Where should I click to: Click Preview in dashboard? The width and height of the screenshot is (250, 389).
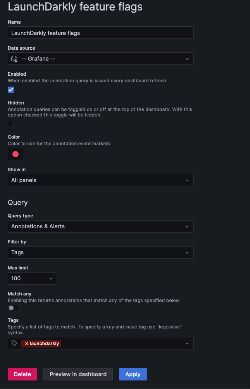[x=78, y=374]
